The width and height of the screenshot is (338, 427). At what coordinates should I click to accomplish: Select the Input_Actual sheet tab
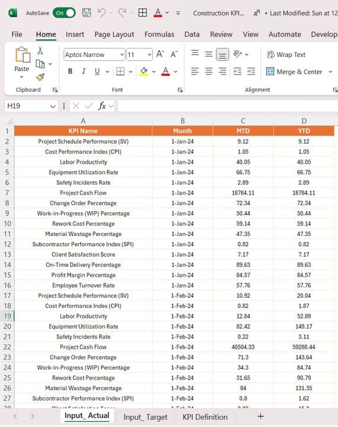point(87,416)
